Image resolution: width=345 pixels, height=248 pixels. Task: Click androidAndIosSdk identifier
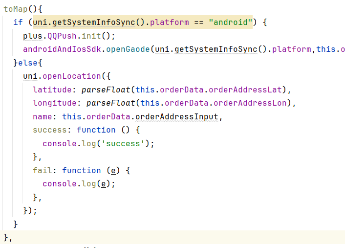click(x=62, y=49)
